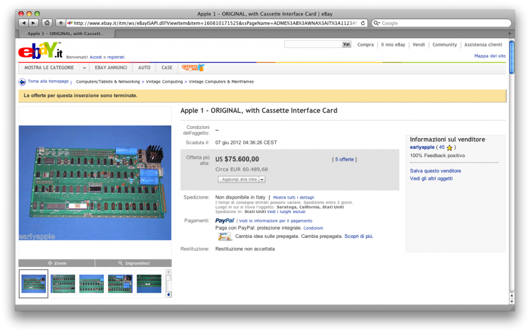Open Il mio eBay menu

coord(393,44)
